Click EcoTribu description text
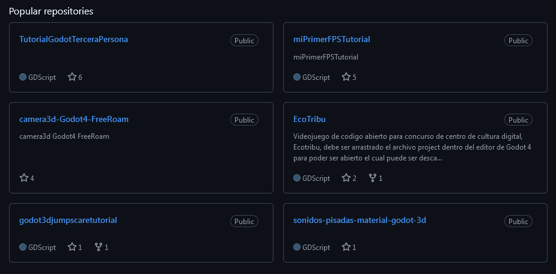This screenshot has height=274, width=556. coord(412,147)
